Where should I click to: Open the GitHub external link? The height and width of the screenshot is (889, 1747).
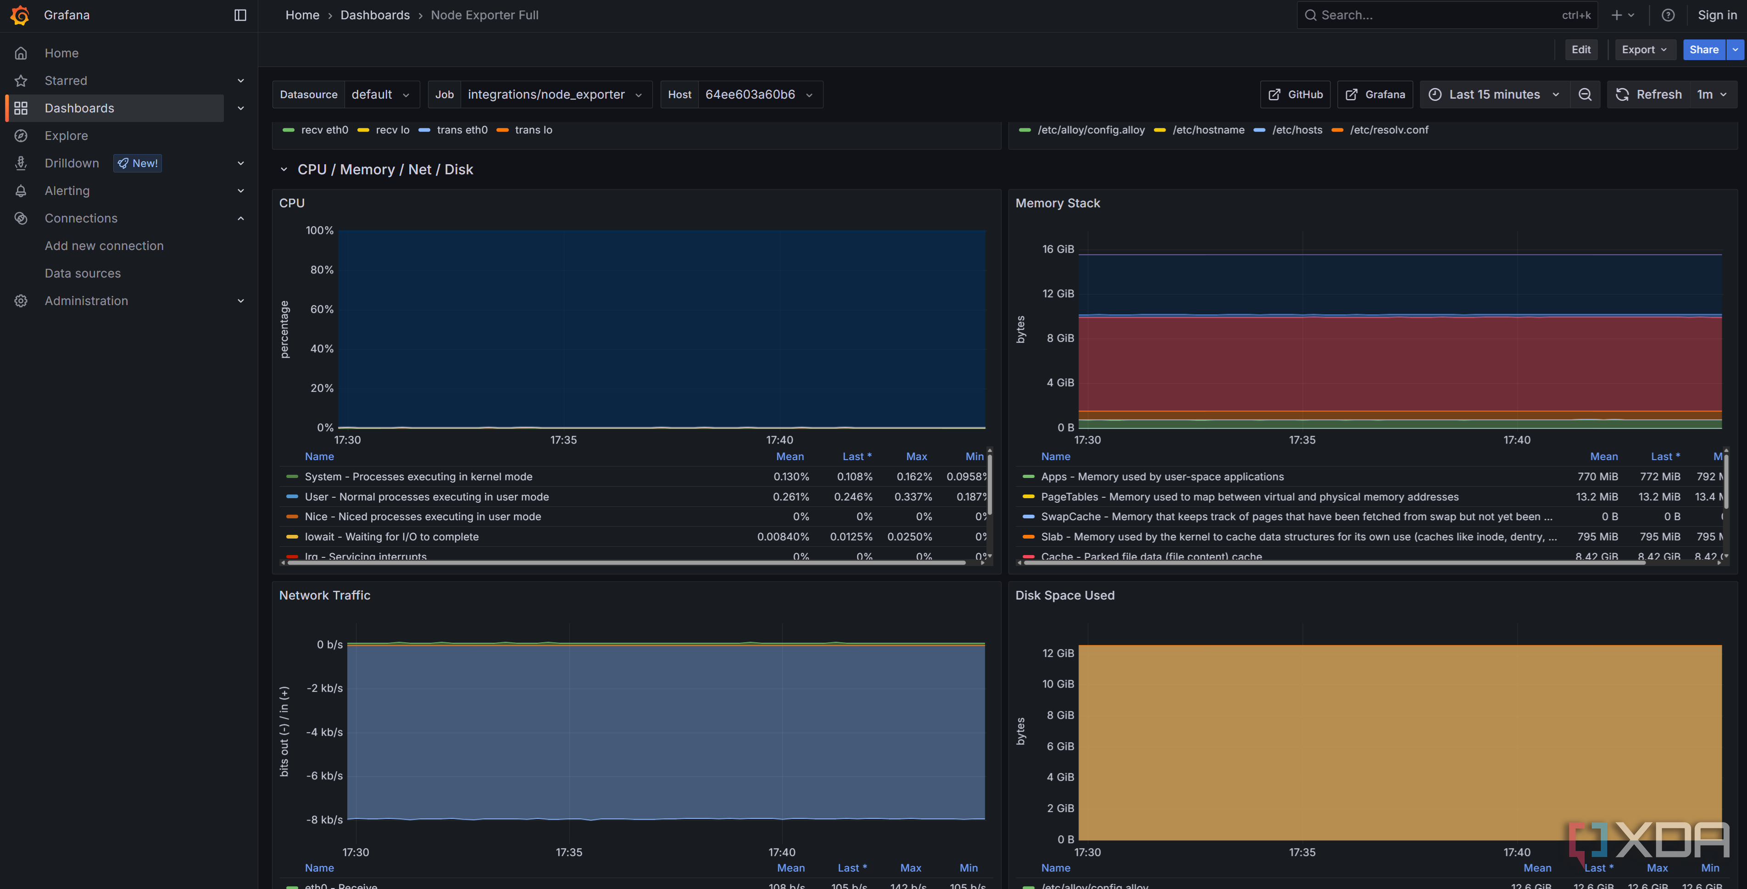pos(1295,94)
